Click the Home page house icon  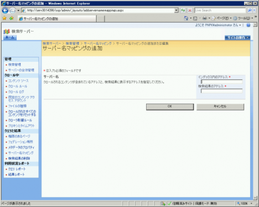tap(186, 18)
